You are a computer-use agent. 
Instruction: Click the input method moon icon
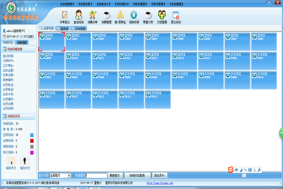(241, 170)
